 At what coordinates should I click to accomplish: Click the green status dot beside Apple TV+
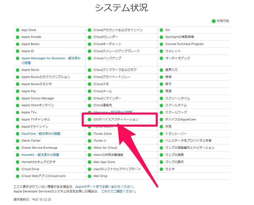click(x=18, y=113)
